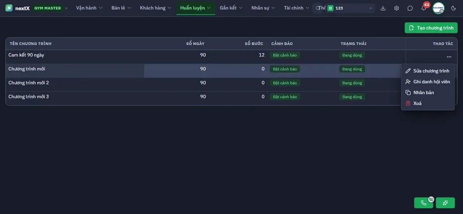Click the copy icon beside Nhân bản

408,93
